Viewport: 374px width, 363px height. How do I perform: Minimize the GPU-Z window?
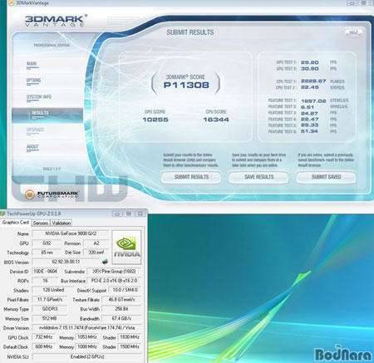(117, 213)
